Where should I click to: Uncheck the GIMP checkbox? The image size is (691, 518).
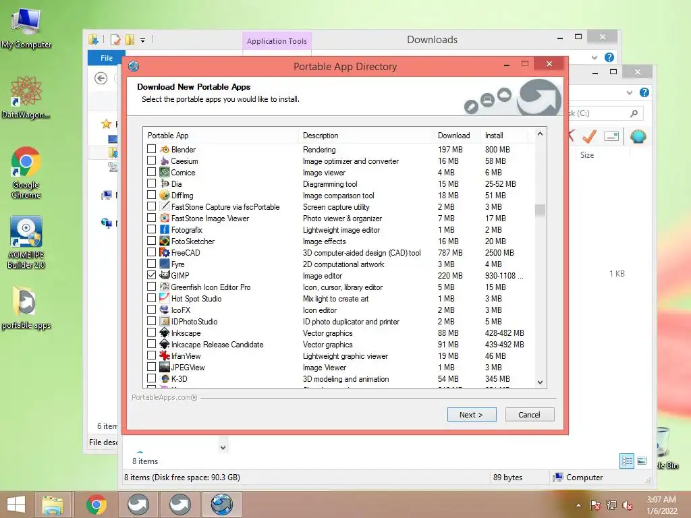pyautogui.click(x=152, y=275)
